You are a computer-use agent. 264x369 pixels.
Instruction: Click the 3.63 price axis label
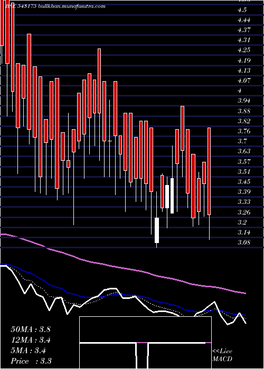(x=244, y=151)
